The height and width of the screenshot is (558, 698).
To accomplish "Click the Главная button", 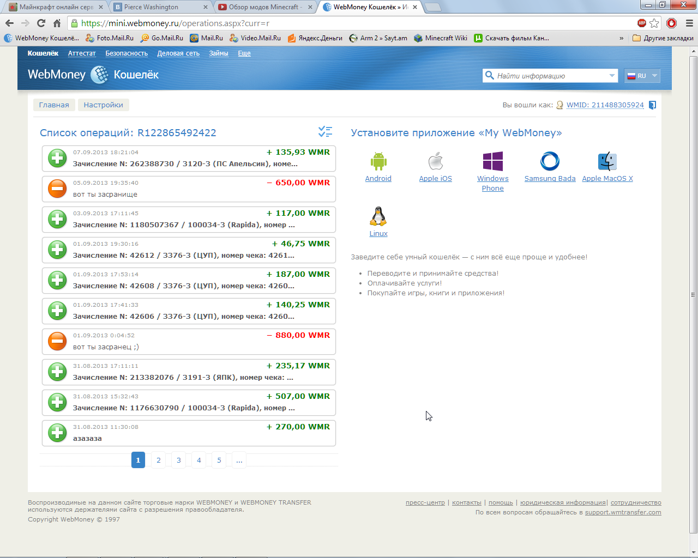I will pos(54,105).
